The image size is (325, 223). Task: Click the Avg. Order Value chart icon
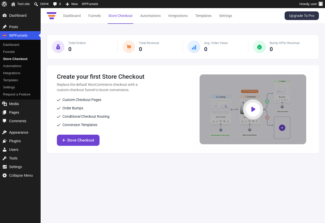[x=194, y=47]
